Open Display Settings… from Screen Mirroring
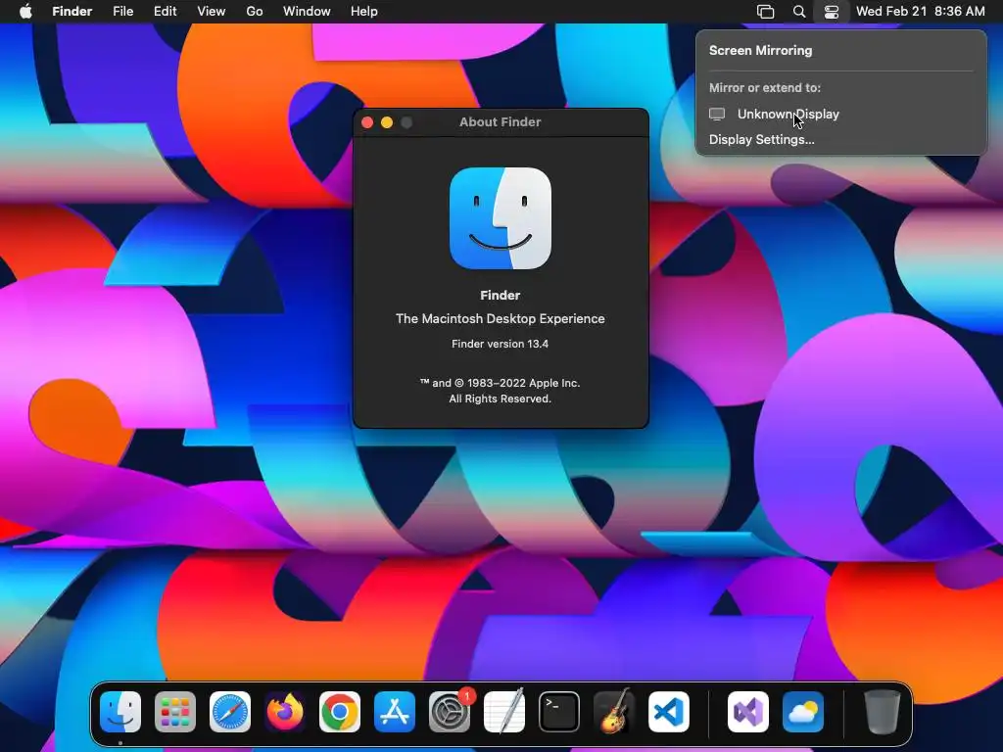 pyautogui.click(x=762, y=139)
